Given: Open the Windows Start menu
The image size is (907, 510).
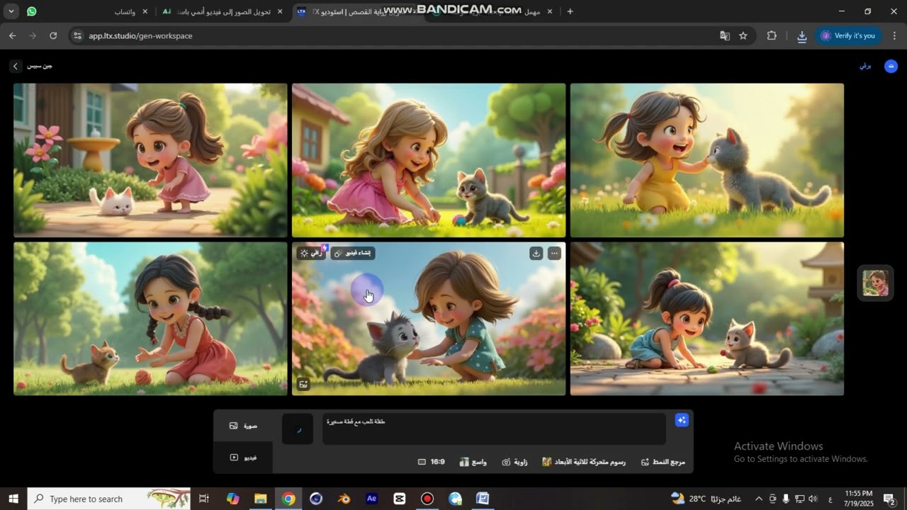Looking at the screenshot, I should click(13, 499).
